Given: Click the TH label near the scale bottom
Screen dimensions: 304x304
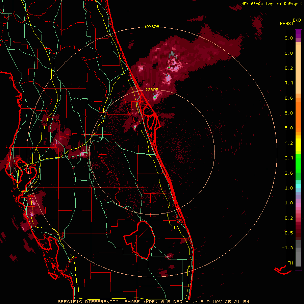Looking at the screenshot, I should point(290,263).
